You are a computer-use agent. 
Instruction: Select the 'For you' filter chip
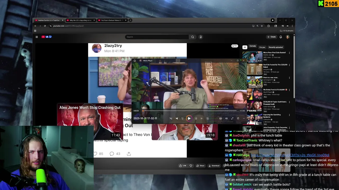coord(262,47)
